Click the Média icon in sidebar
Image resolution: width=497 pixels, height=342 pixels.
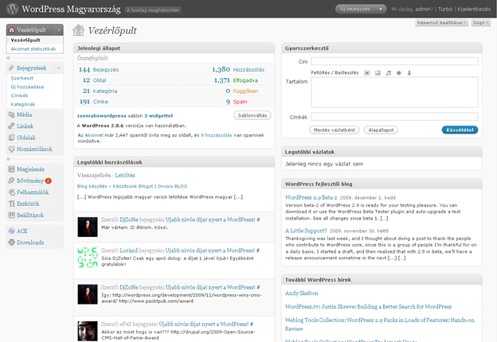(x=11, y=115)
